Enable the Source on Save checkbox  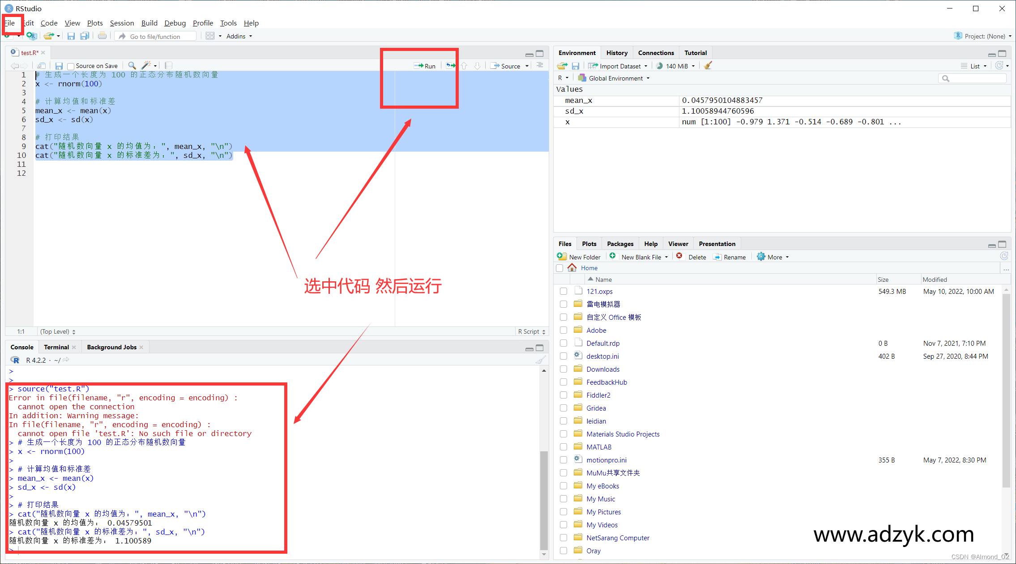click(70, 65)
